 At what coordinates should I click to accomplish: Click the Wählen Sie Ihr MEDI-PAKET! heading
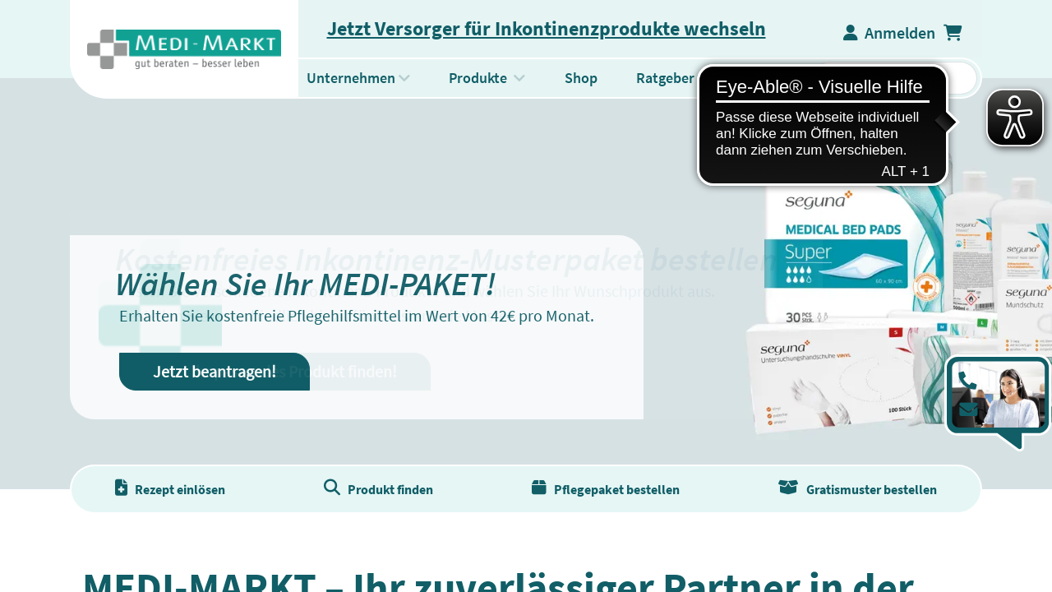click(305, 284)
